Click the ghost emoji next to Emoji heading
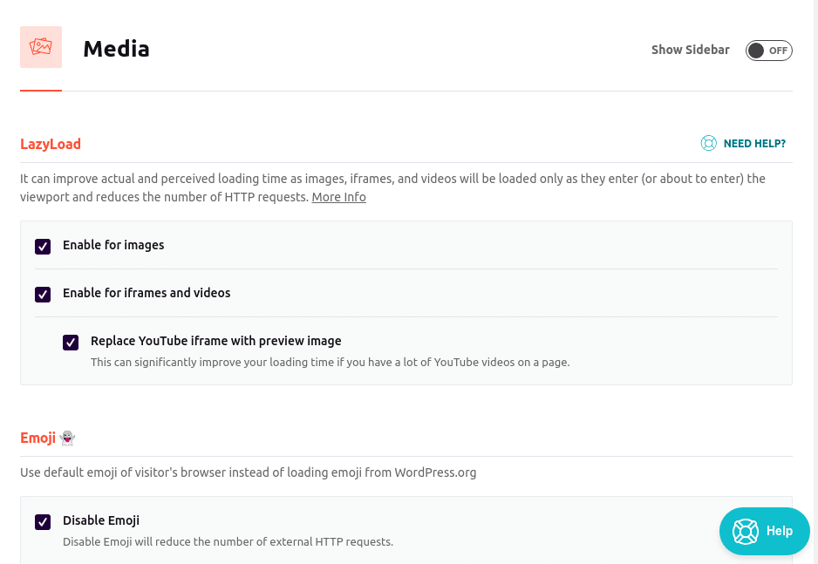818x564 pixels. 67,438
